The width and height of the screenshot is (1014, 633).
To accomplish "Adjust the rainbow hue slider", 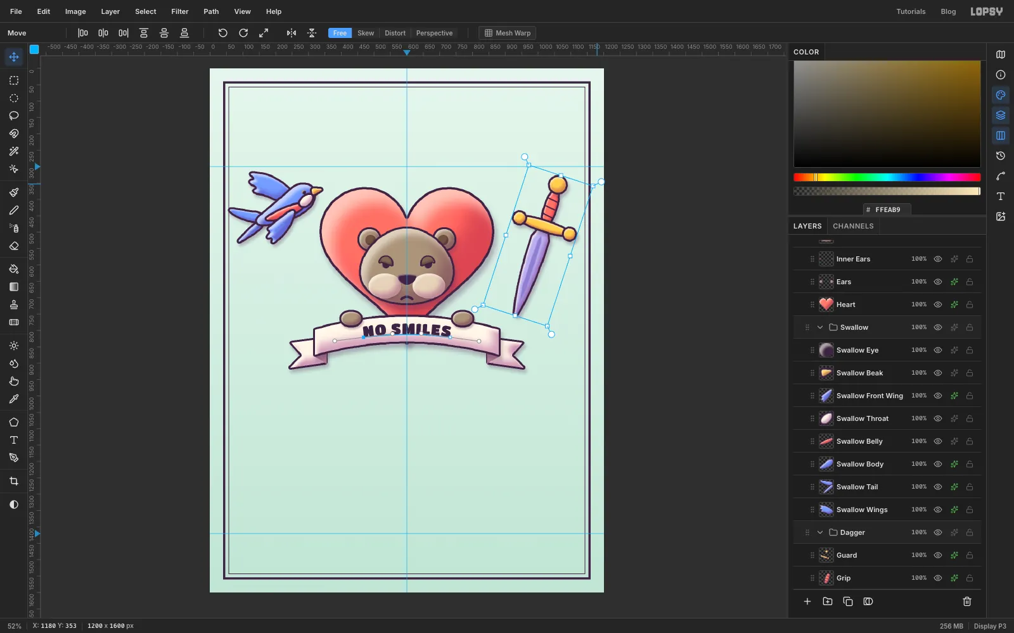I will coord(887,177).
